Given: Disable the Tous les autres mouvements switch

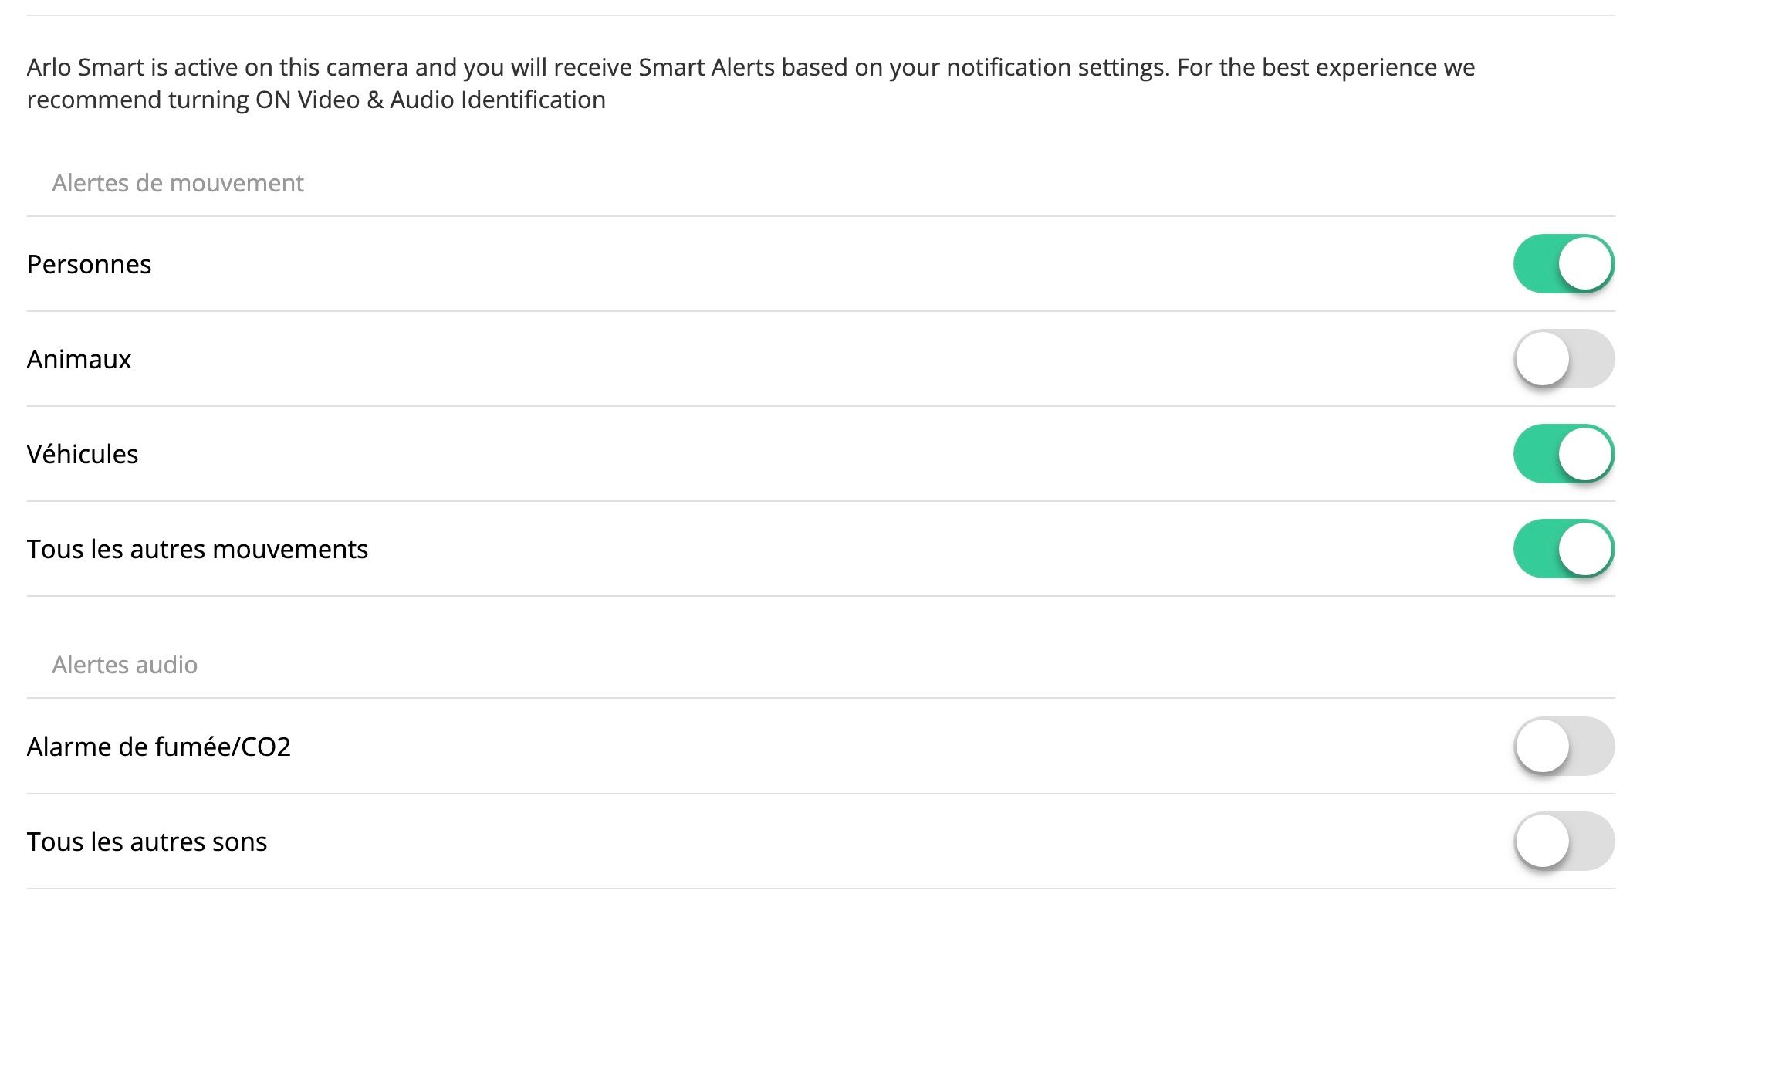Looking at the screenshot, I should 1564,549.
